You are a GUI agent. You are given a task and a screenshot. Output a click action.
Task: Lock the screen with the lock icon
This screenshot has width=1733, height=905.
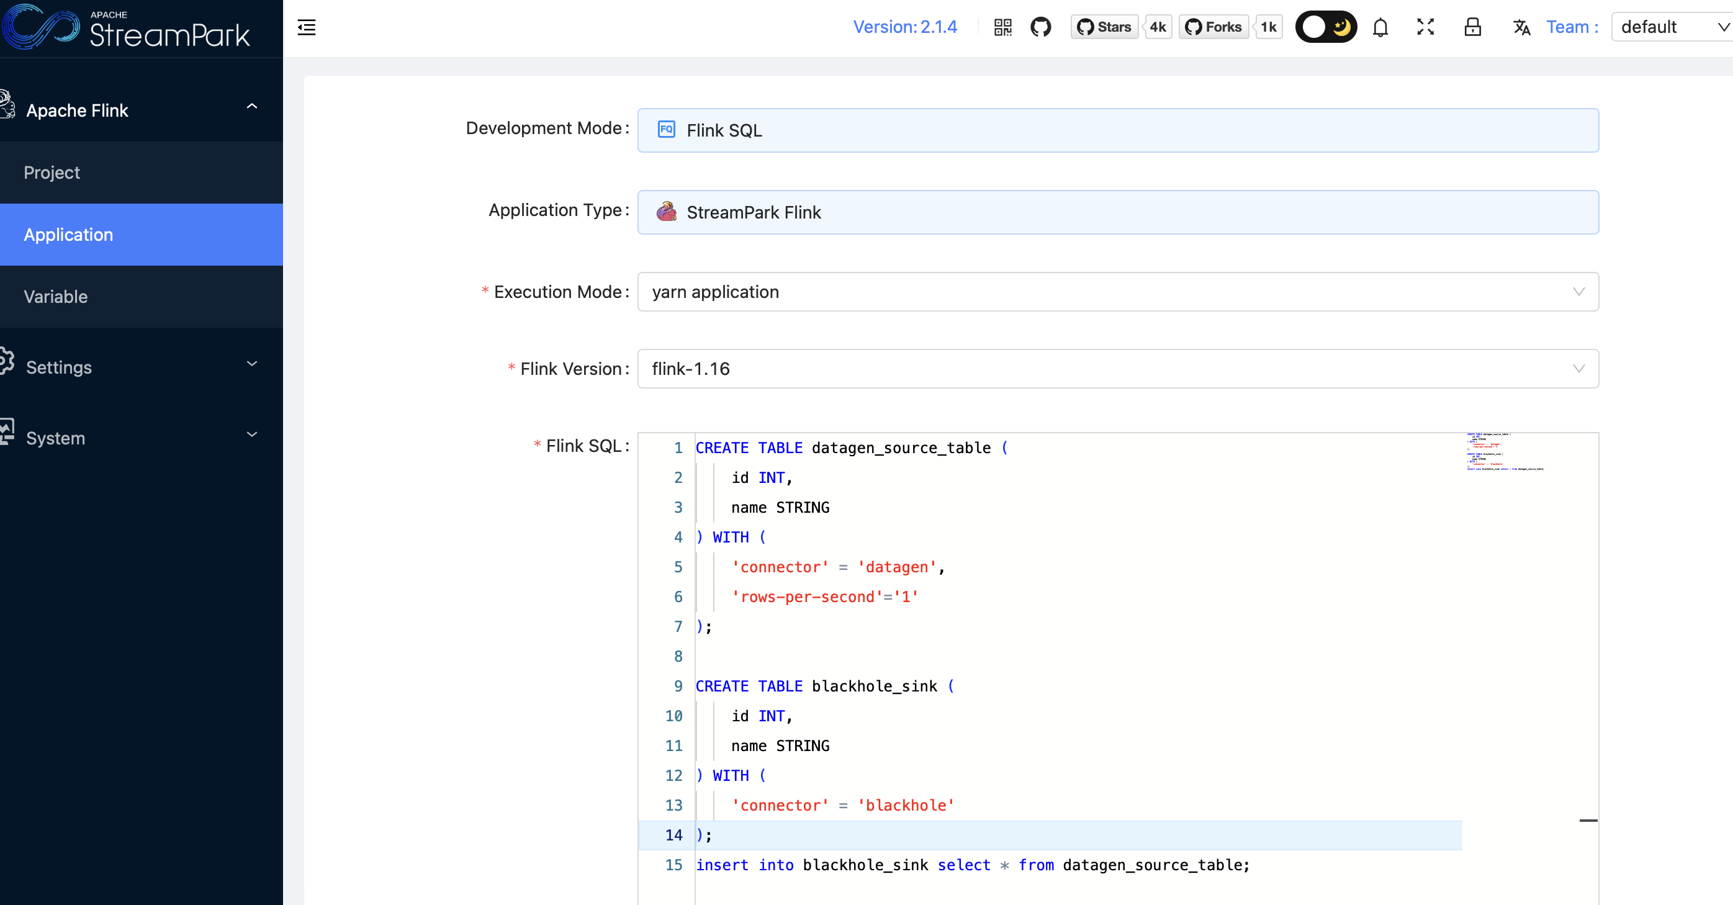pyautogui.click(x=1473, y=27)
